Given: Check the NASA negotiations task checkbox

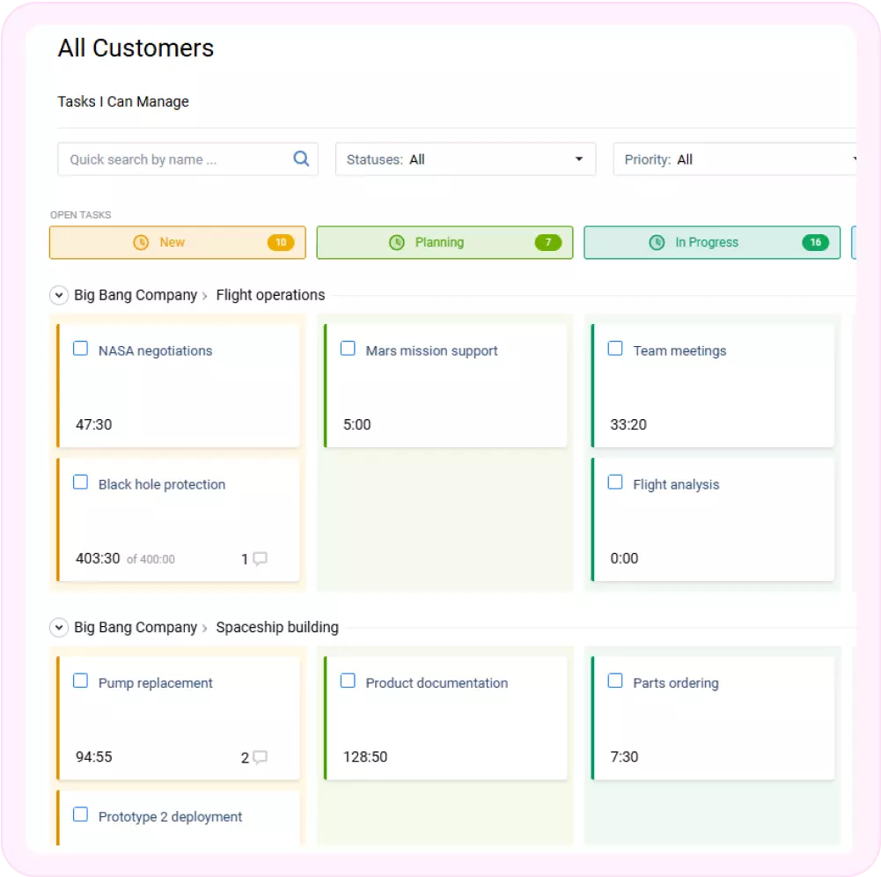Looking at the screenshot, I should click(x=81, y=349).
